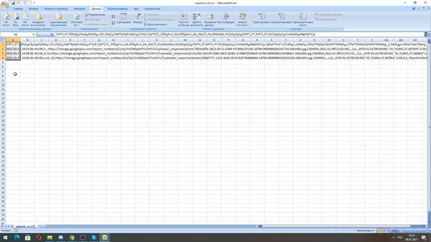Click the Insert Function fx button
431x242 pixels.
point(52,34)
